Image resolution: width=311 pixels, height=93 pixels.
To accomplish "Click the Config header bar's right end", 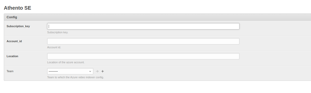I will coord(304,17).
